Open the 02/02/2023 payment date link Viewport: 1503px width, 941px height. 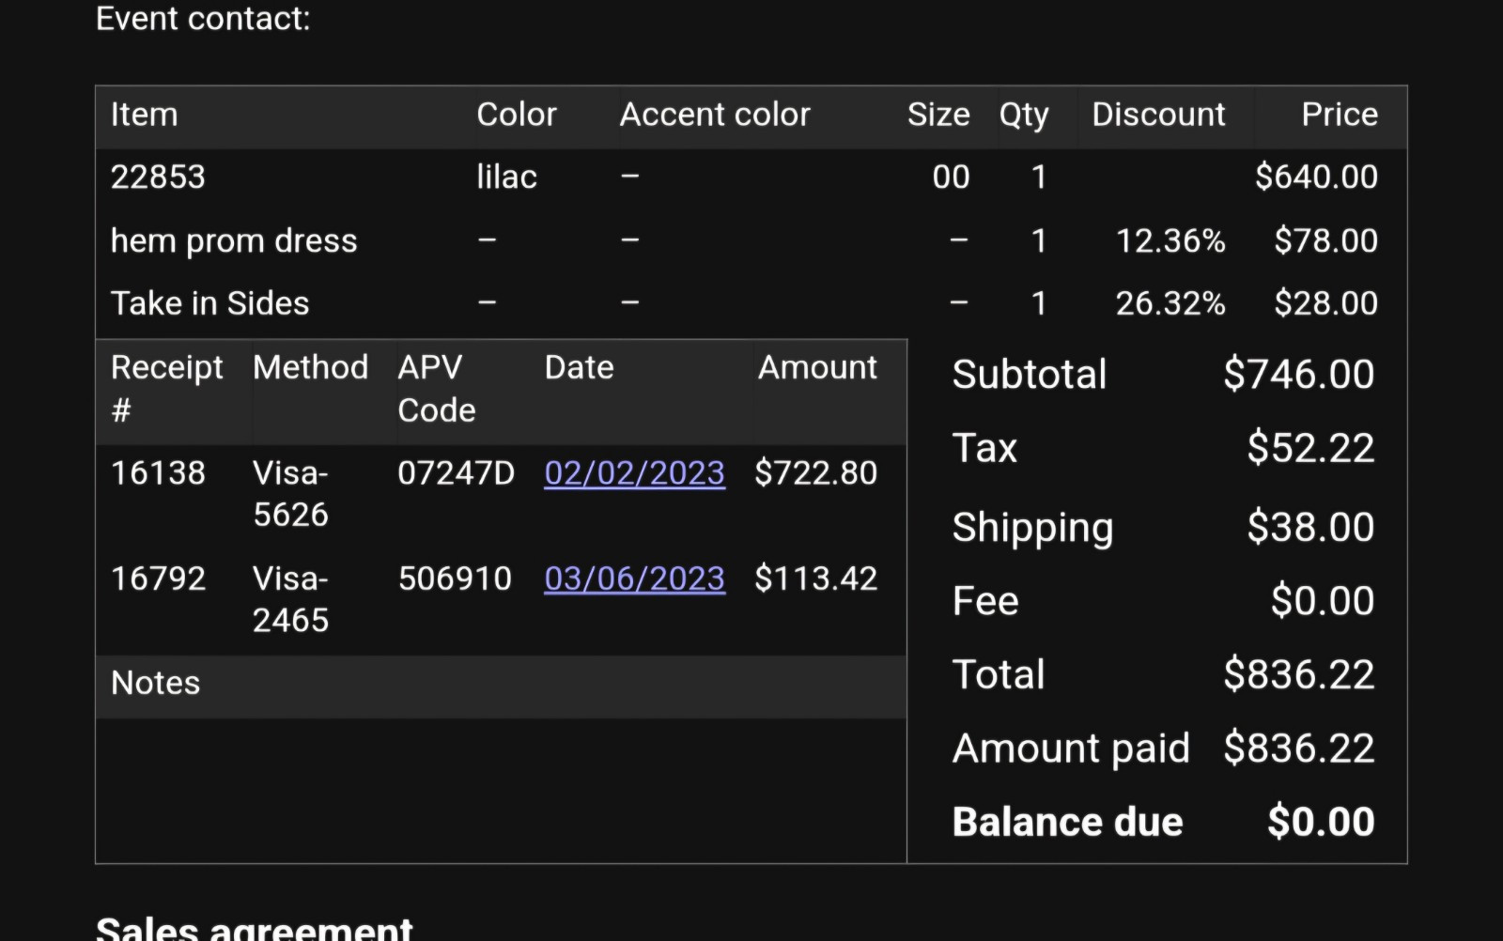tap(634, 473)
